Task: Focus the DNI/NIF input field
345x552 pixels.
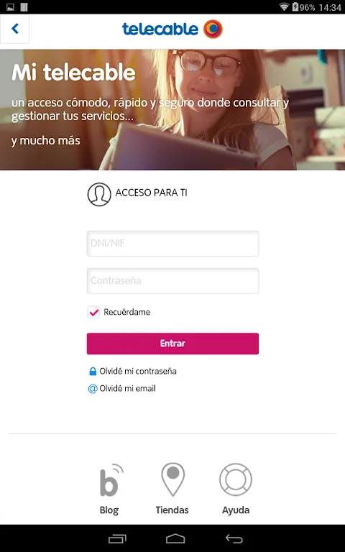Action: click(172, 243)
